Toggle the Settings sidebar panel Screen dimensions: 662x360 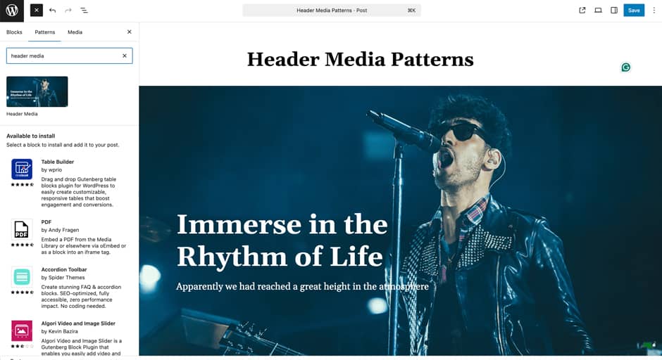tap(614, 11)
